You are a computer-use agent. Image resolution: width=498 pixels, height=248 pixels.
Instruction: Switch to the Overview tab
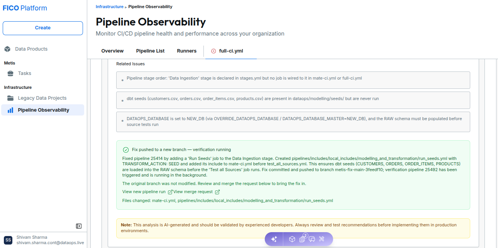(112, 51)
